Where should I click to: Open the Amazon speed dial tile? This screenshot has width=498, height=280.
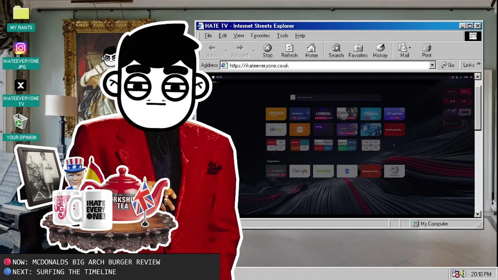[276, 114]
